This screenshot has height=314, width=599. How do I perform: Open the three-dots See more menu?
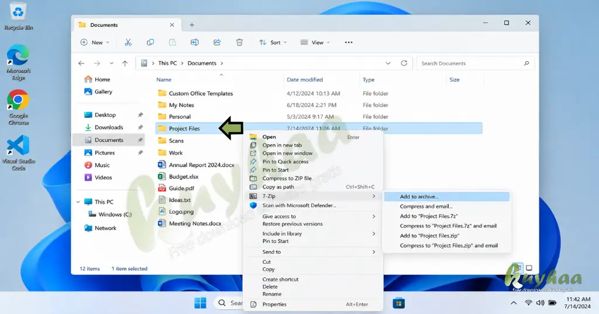349,42
